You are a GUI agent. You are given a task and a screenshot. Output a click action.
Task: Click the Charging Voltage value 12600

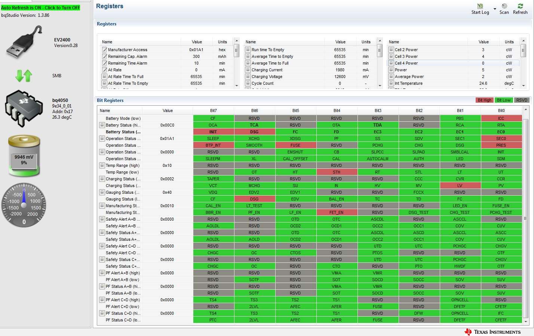tap(340, 77)
